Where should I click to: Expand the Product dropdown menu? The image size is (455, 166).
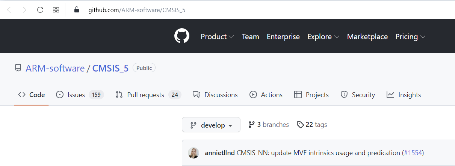217,37
